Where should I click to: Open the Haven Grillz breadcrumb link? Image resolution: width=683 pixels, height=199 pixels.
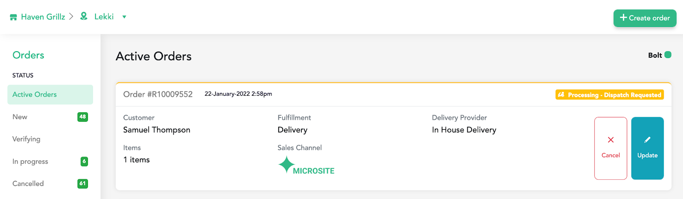(43, 17)
